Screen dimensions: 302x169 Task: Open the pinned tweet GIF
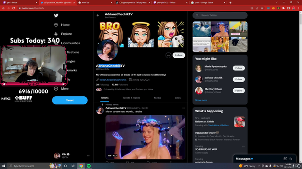(145, 137)
